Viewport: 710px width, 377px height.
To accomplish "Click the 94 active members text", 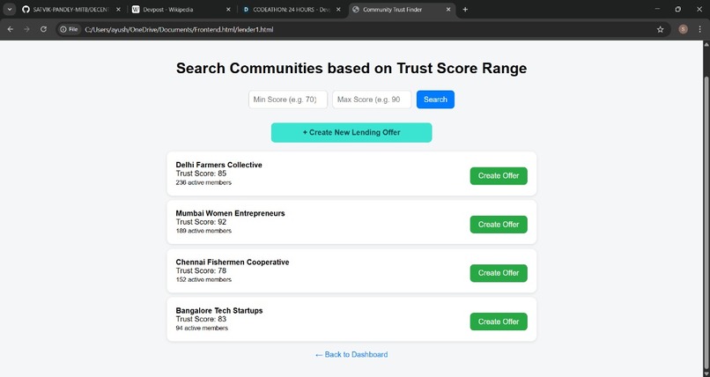I will tap(202, 329).
